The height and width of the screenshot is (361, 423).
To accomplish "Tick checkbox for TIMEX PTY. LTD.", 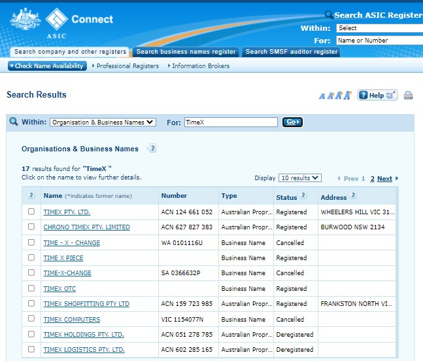I will tap(31, 212).
